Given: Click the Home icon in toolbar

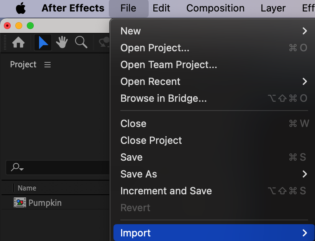Looking at the screenshot, I should pos(18,42).
